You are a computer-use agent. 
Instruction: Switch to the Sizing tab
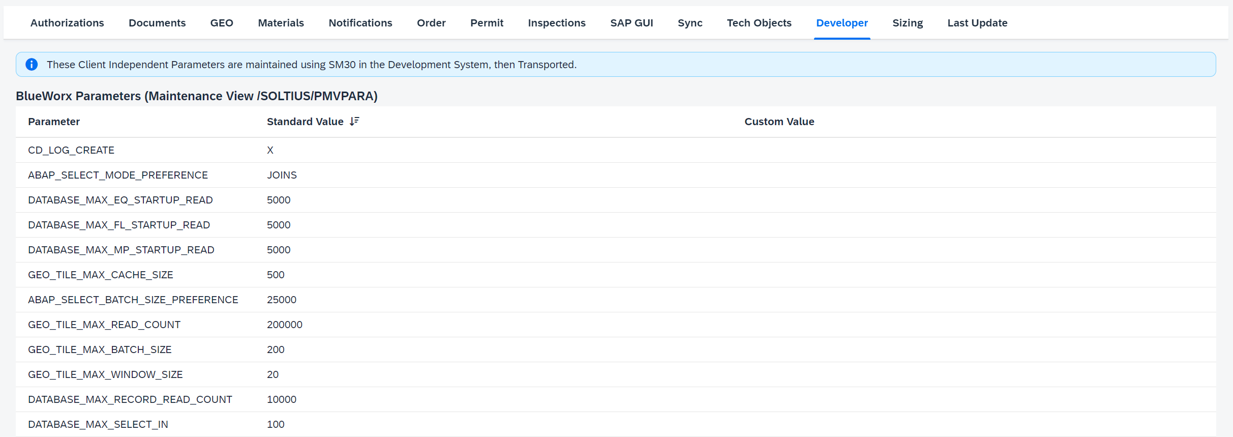pyautogui.click(x=908, y=23)
